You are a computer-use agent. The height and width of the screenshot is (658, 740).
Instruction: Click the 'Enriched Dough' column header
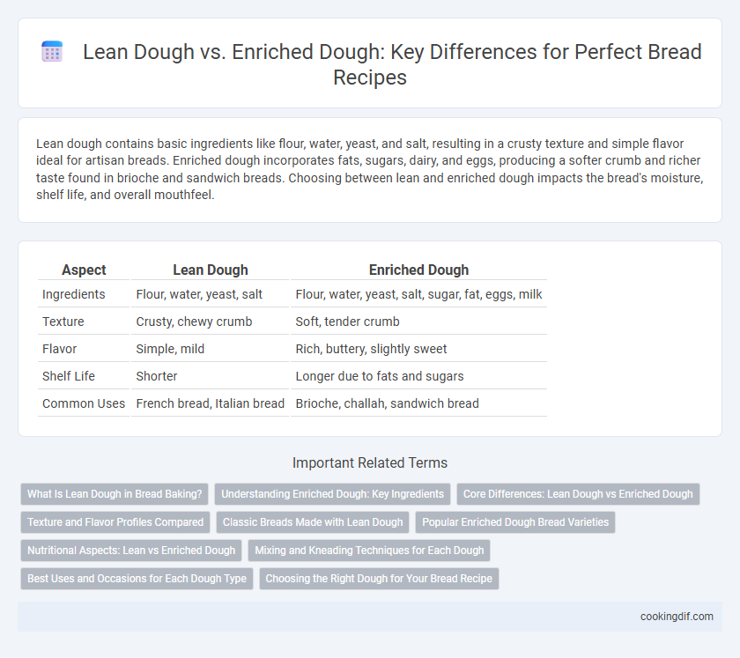[418, 270]
